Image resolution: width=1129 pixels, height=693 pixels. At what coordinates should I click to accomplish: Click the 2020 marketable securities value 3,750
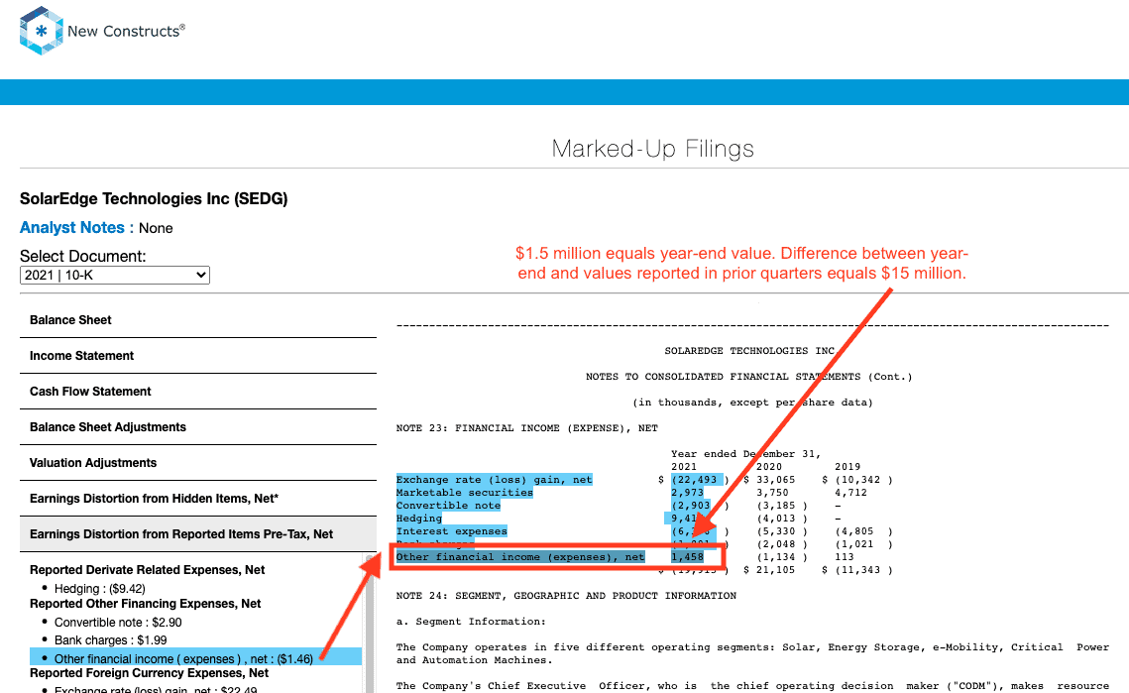coord(772,493)
